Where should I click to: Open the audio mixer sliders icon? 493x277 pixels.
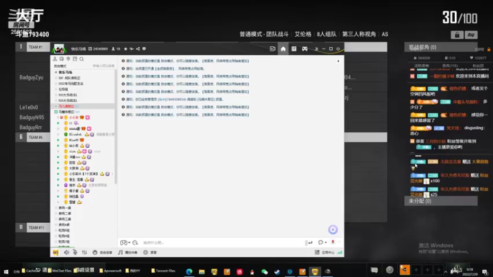coord(84,252)
